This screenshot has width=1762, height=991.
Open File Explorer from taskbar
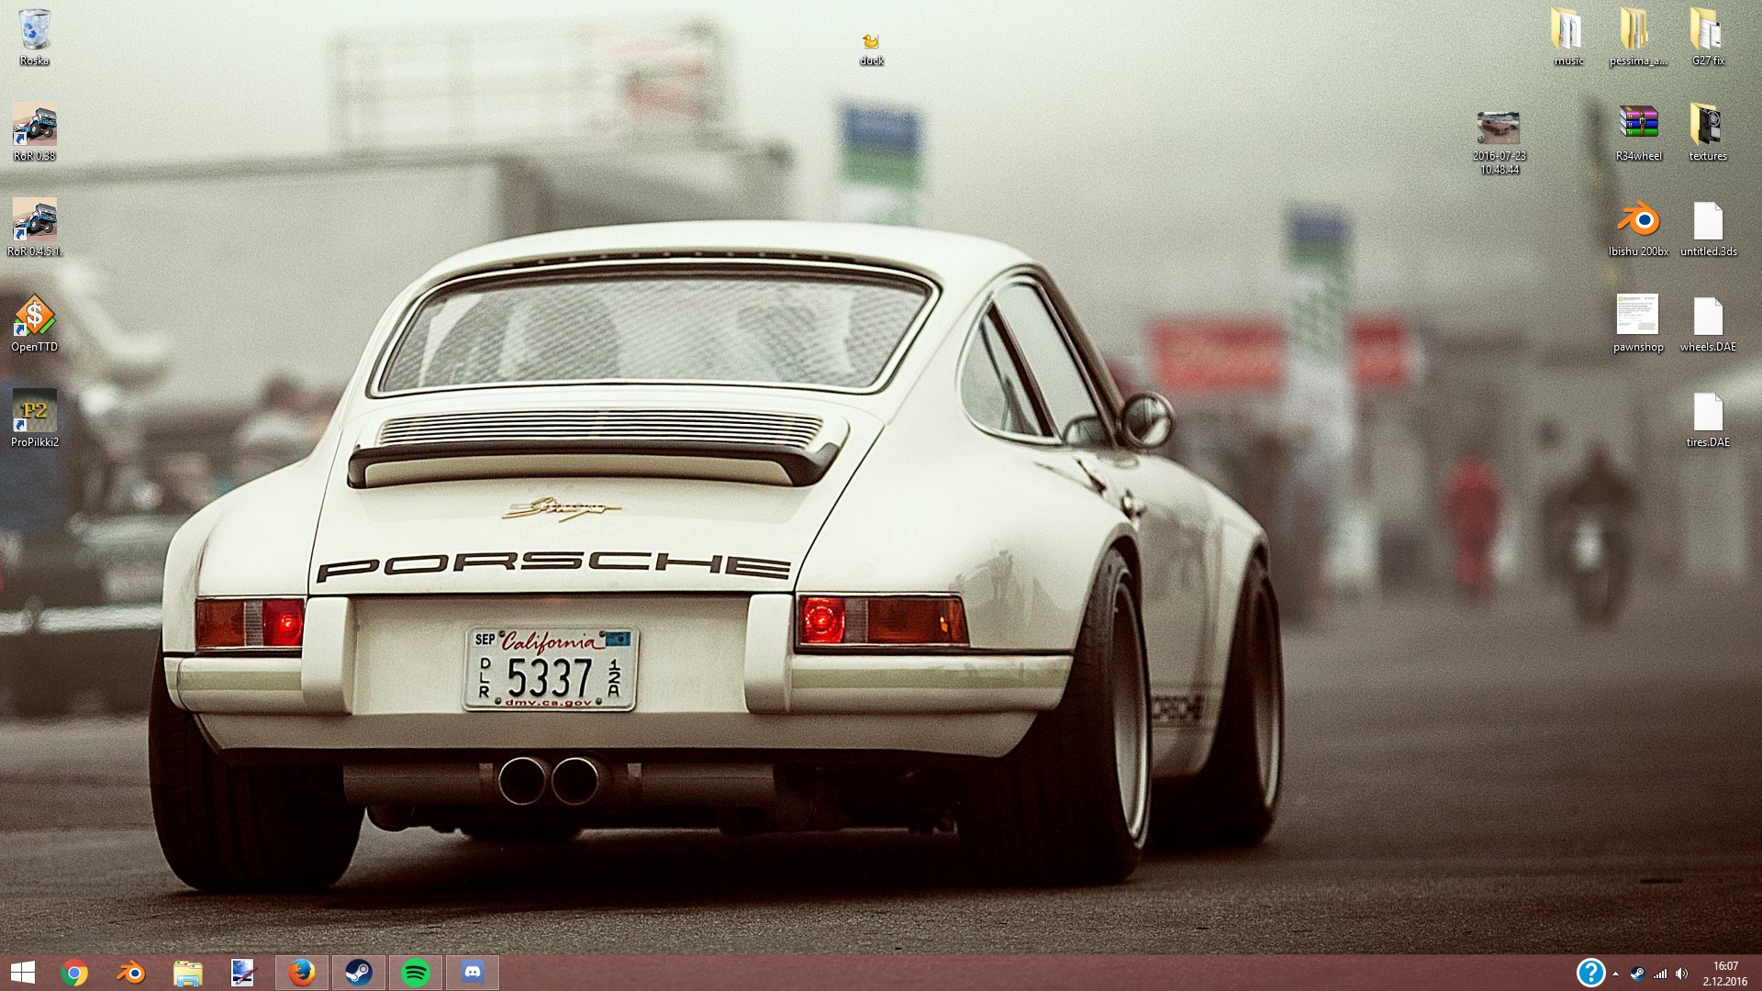[x=188, y=973]
